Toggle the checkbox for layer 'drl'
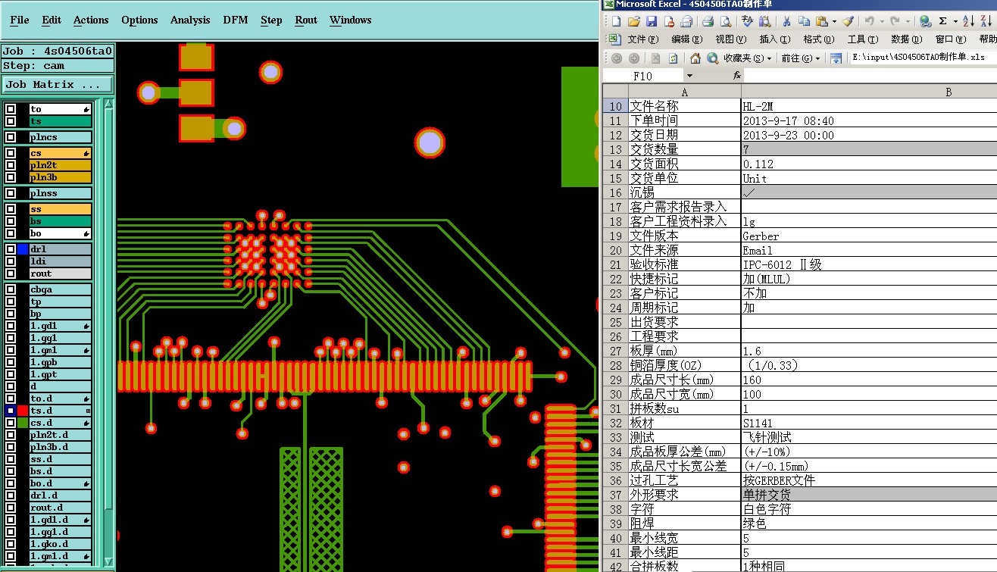997x572 pixels. tap(11, 249)
